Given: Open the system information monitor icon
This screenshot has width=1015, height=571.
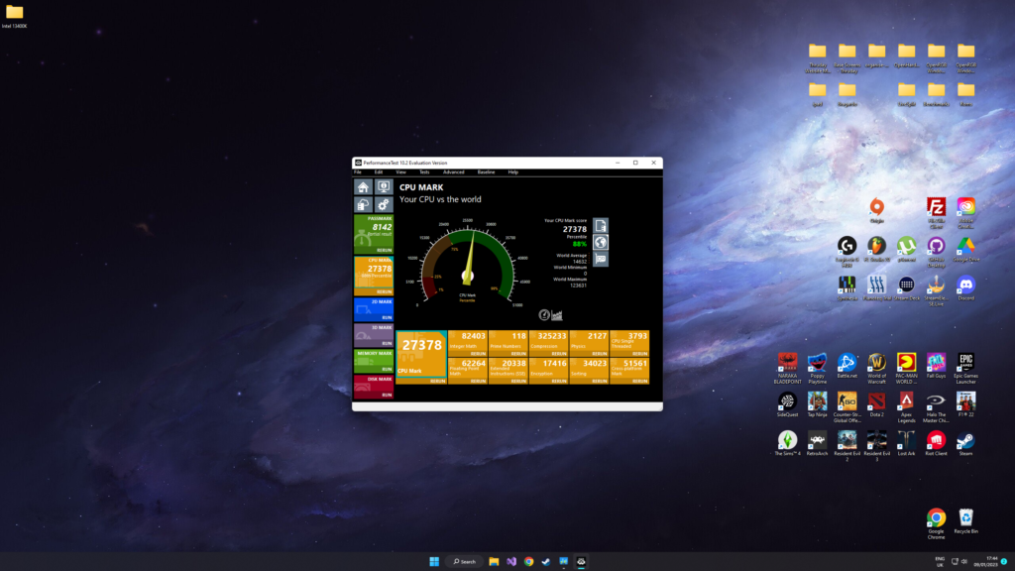Looking at the screenshot, I should pos(384,187).
